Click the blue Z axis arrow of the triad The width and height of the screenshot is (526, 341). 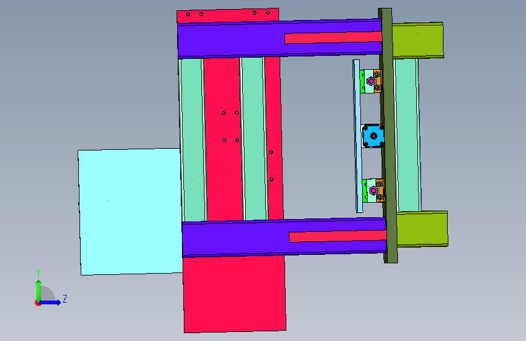tap(50, 302)
